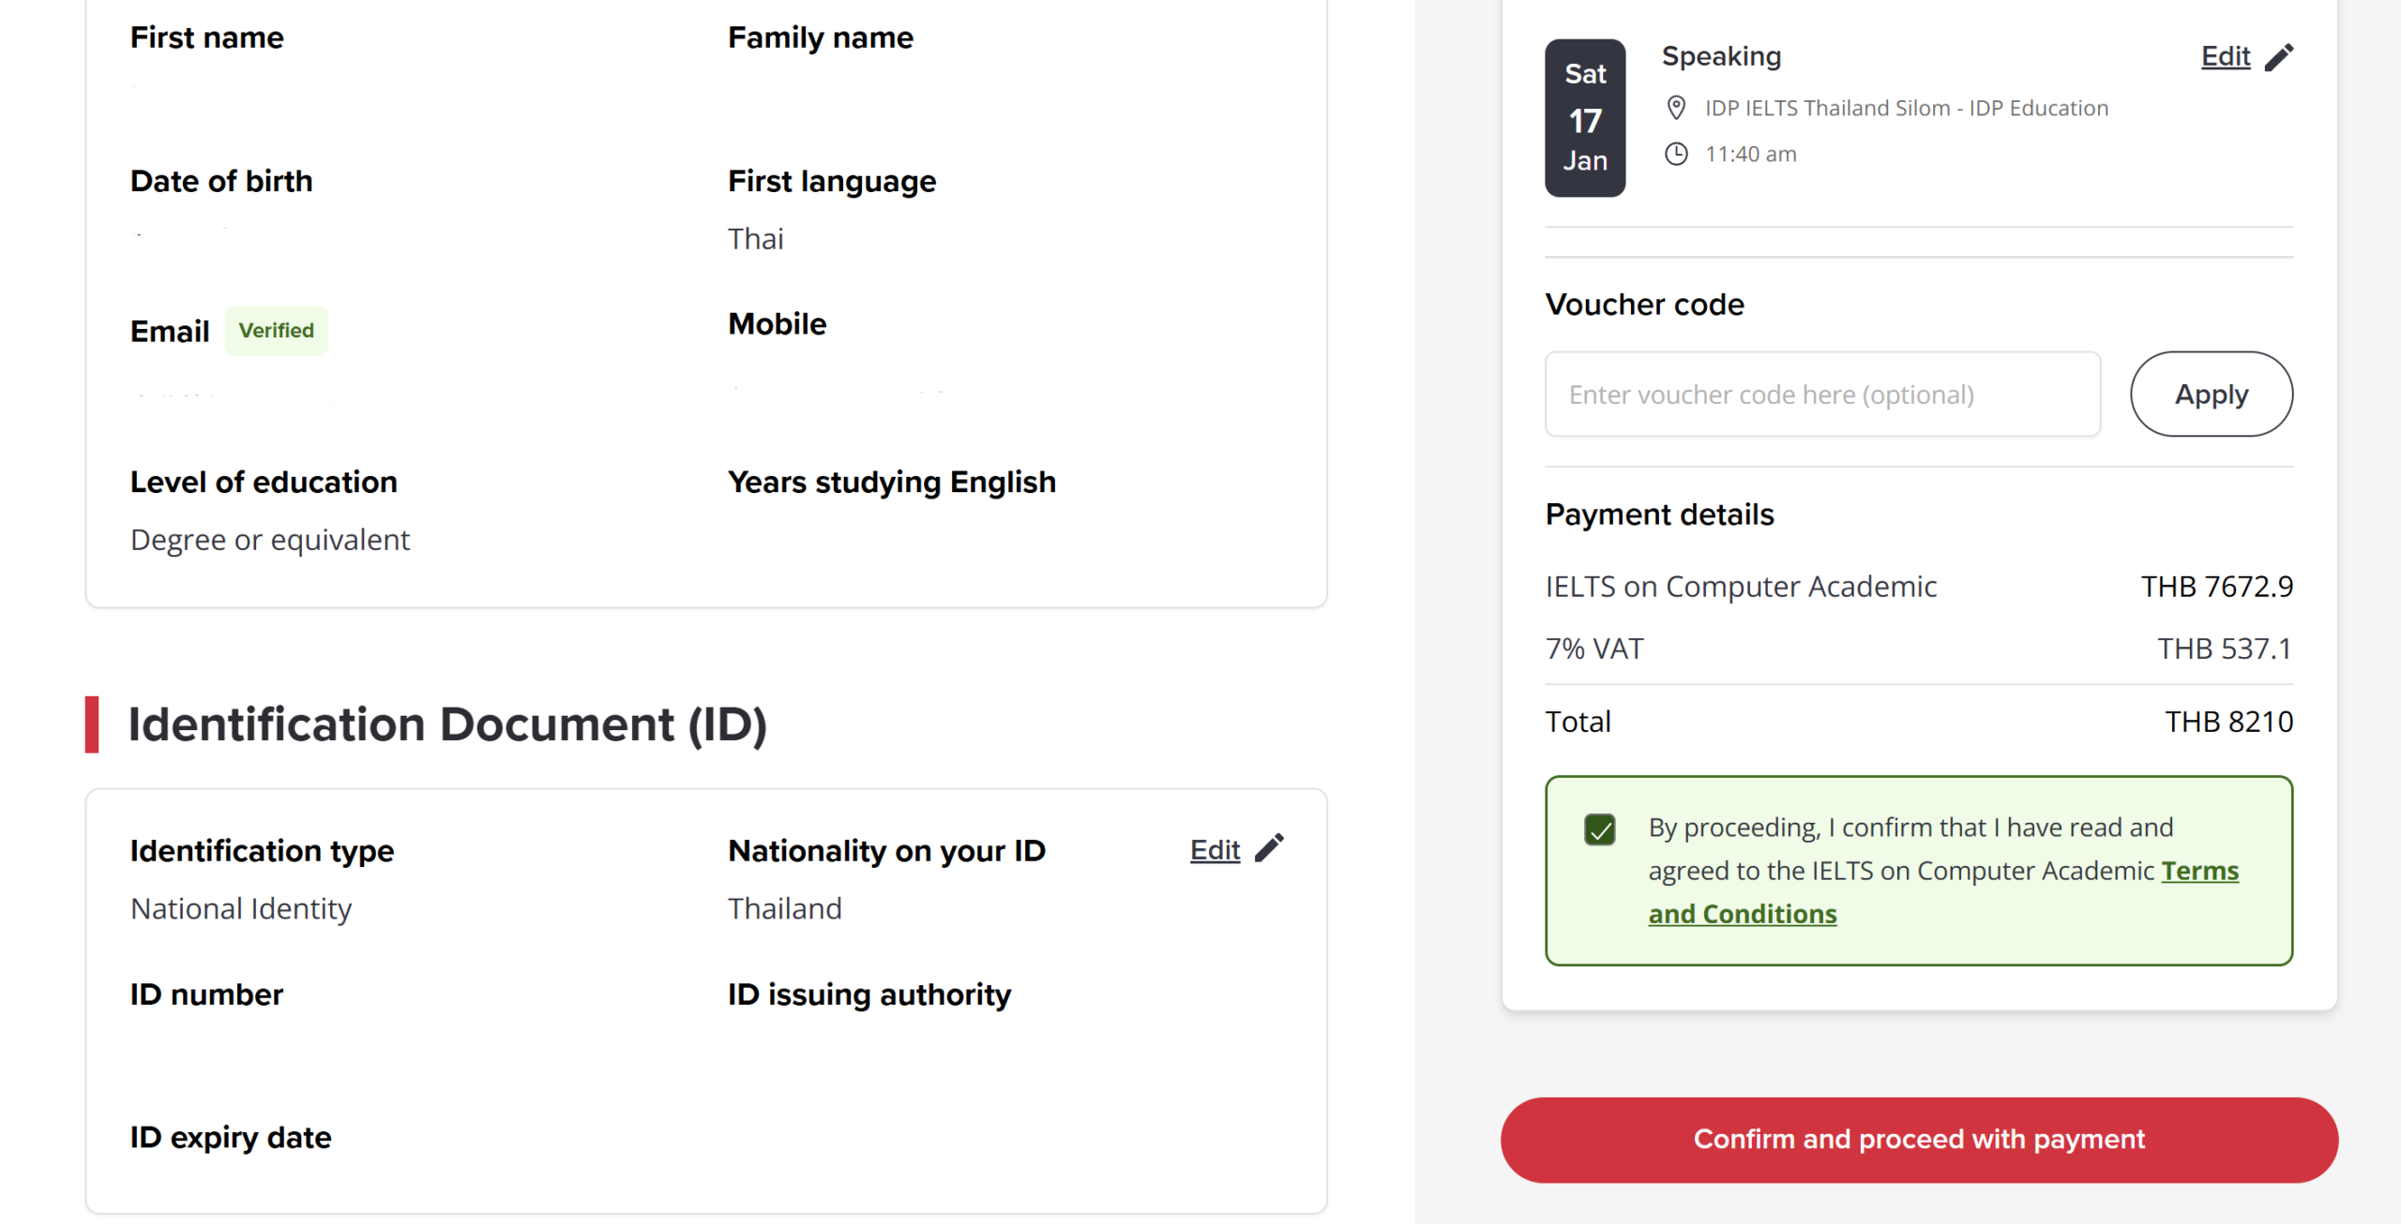The width and height of the screenshot is (2401, 1224).
Task: Select the Sat 17 Jan date tile
Action: (1584, 117)
